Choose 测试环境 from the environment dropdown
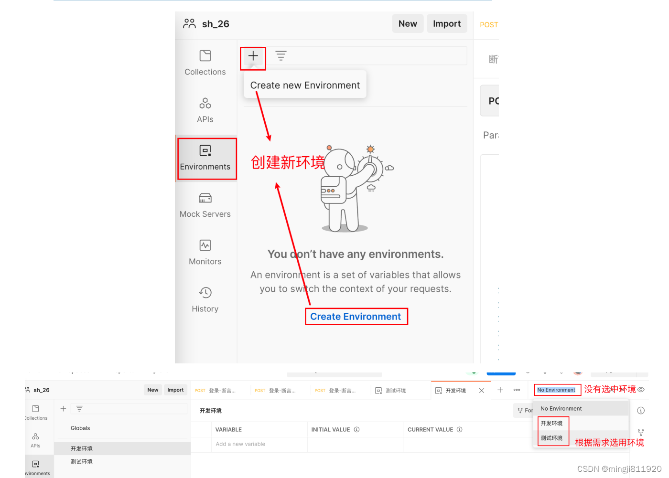 coord(581,438)
